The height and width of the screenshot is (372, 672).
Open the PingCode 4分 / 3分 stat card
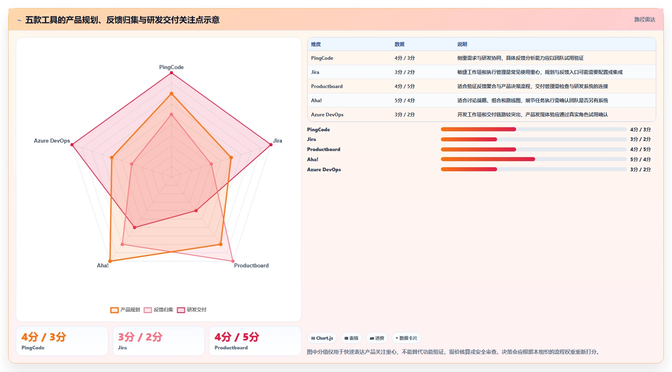coord(62,341)
